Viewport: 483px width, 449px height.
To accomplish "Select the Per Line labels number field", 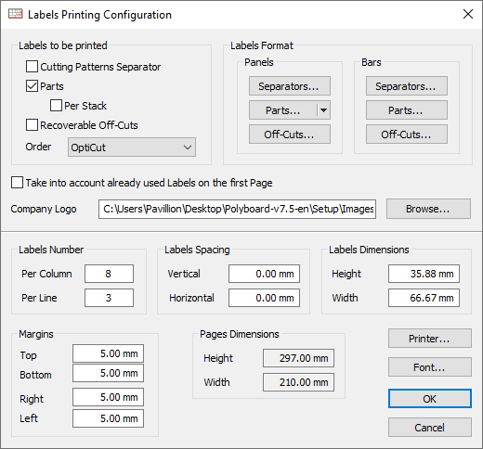I will [x=110, y=298].
